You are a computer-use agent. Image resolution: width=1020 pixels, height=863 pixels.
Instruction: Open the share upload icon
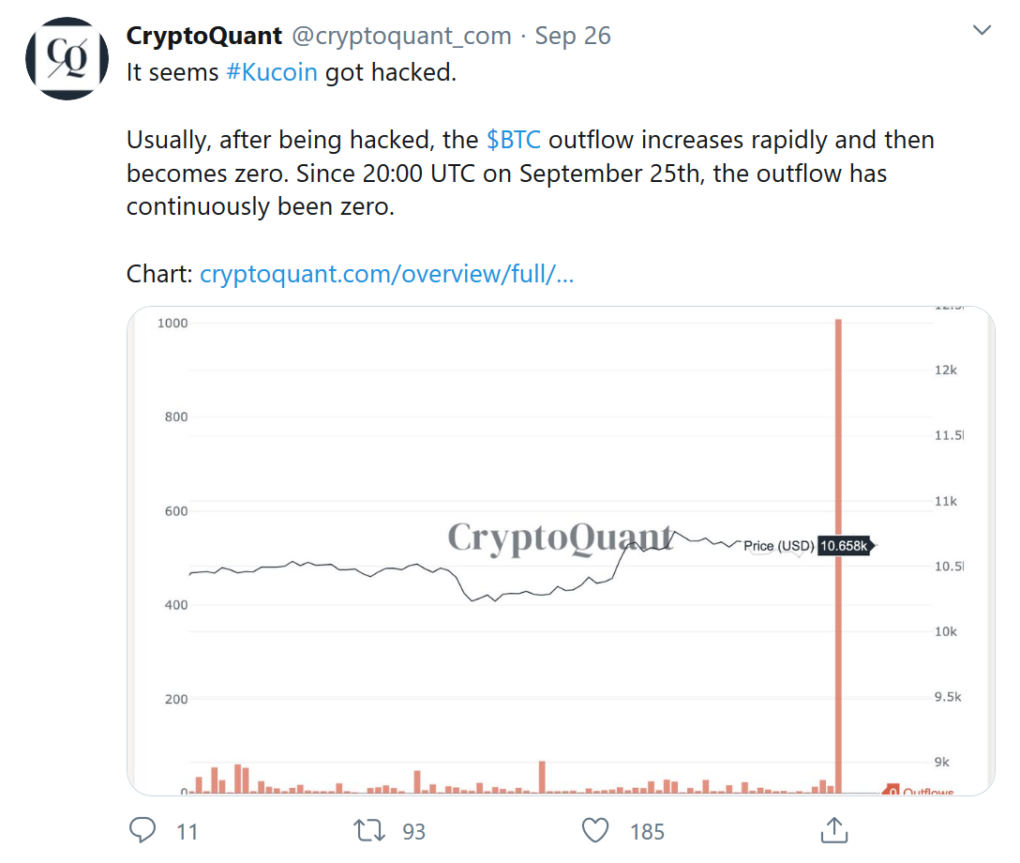point(833,829)
